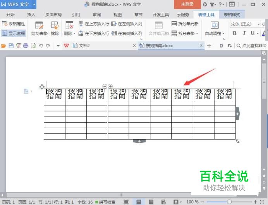Click the 100 % zoom level text
The height and width of the screenshot is (205, 268).
[192, 202]
